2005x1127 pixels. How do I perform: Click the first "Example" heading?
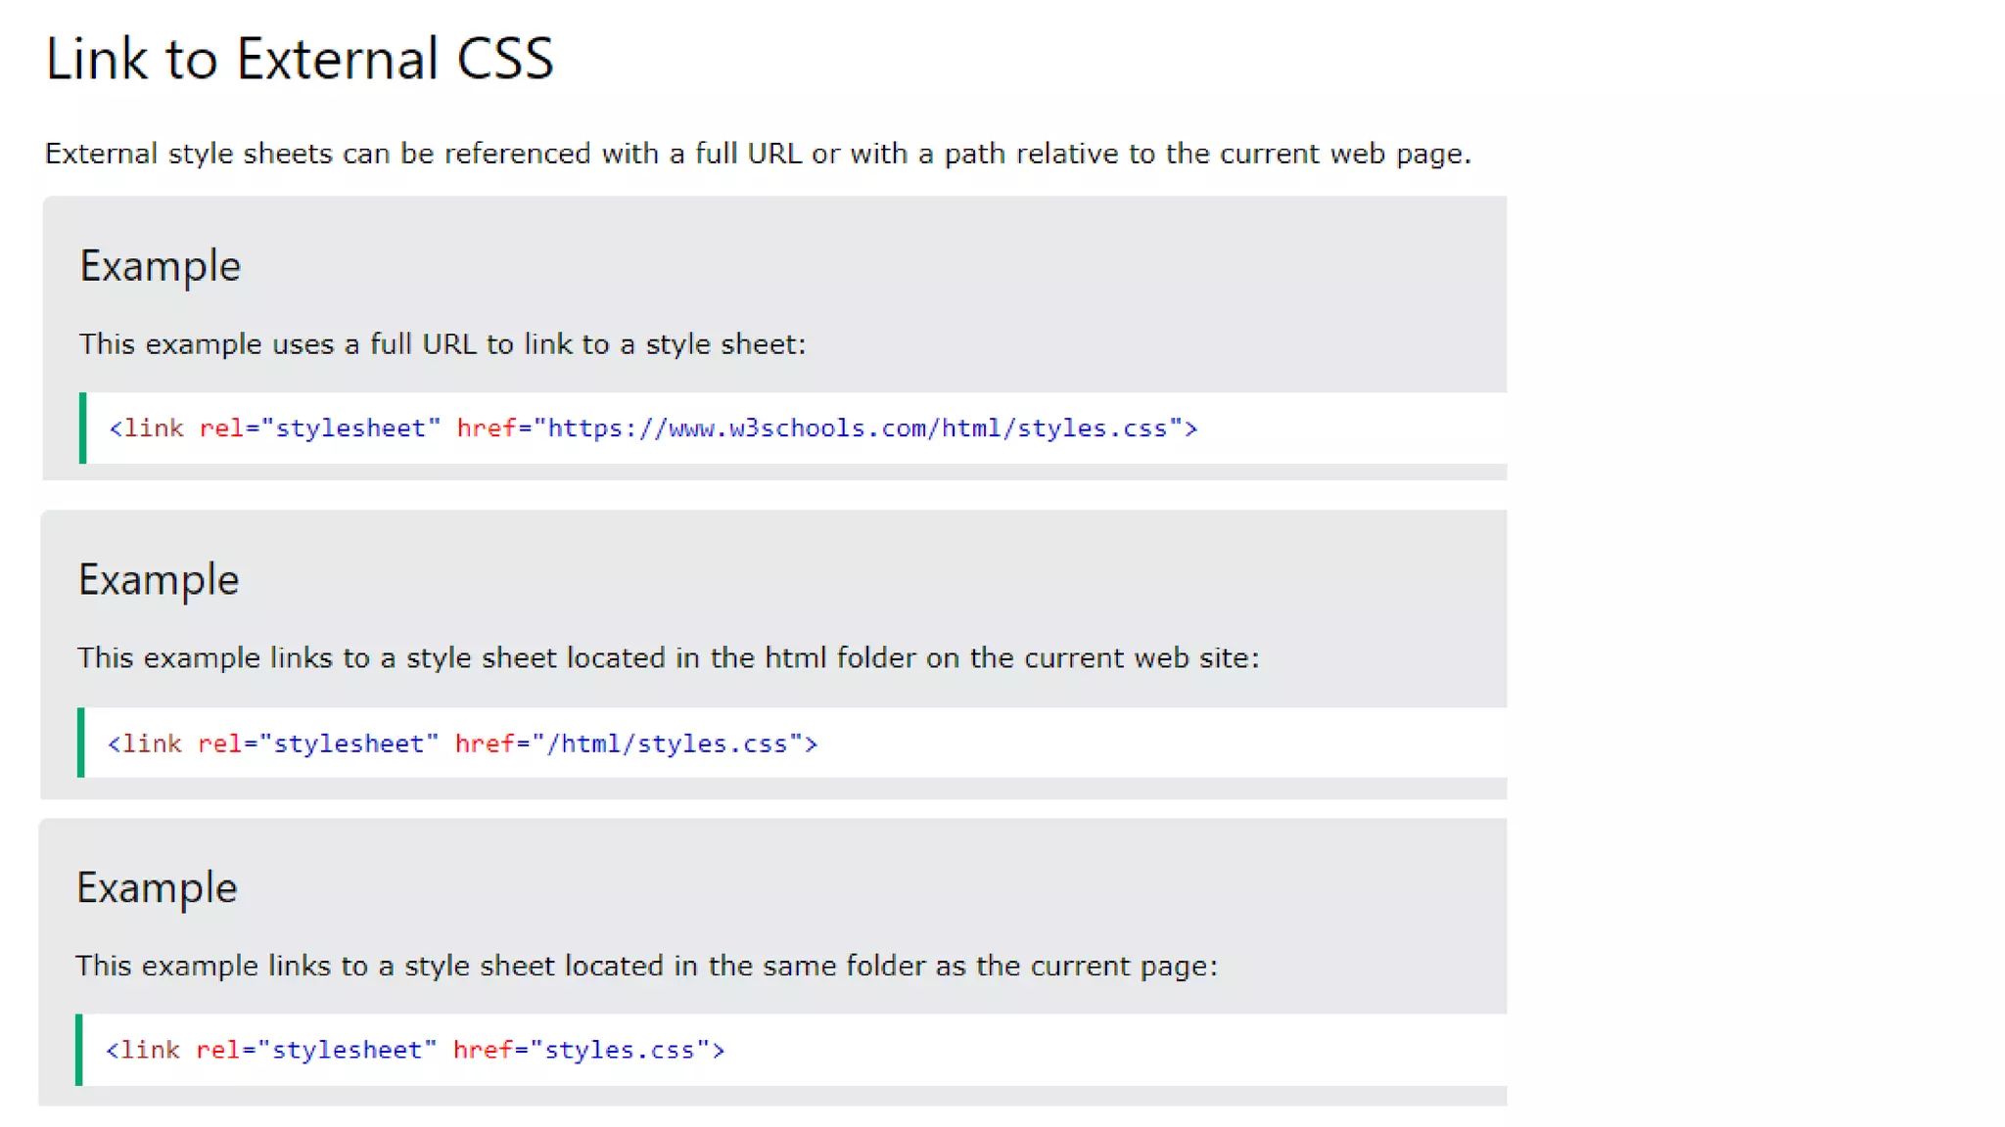160,266
